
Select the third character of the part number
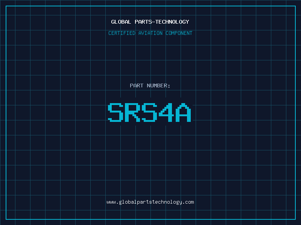pyautogui.click(x=150, y=112)
